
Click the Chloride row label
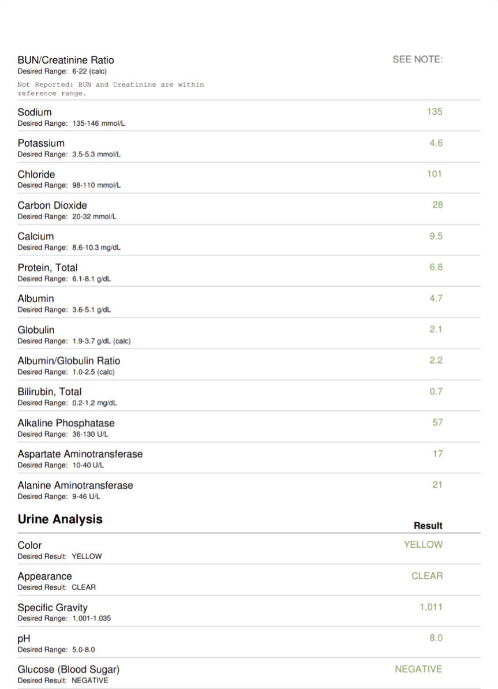coord(36,174)
